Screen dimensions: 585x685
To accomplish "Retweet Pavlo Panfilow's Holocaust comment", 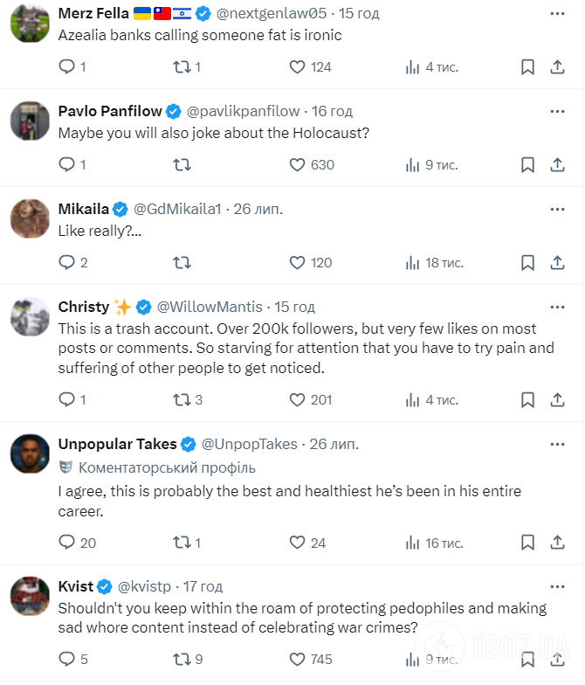I will pos(182,165).
